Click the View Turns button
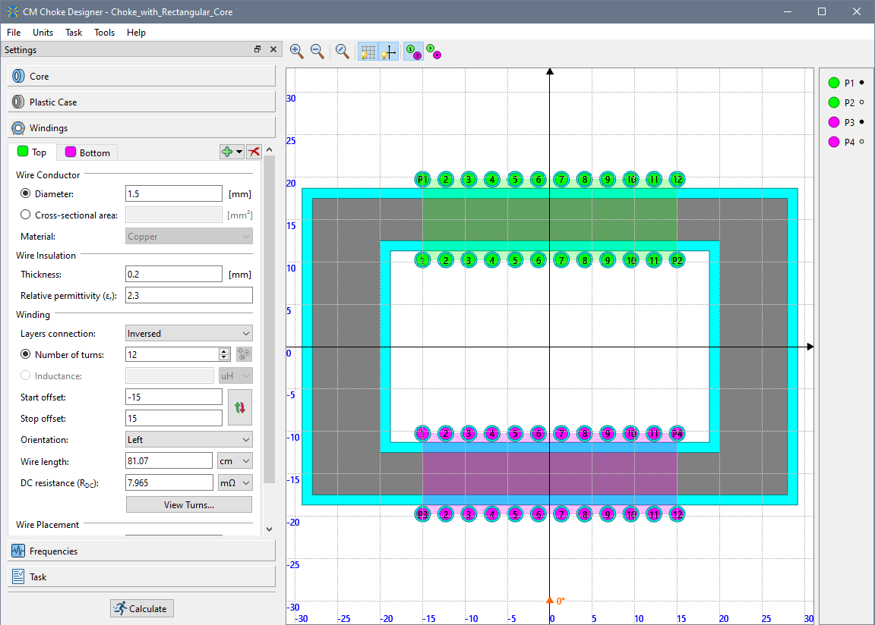 (188, 505)
